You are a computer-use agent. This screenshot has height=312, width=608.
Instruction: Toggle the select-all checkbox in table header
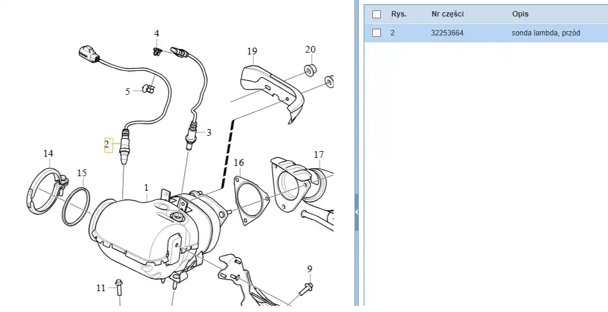[x=377, y=14]
